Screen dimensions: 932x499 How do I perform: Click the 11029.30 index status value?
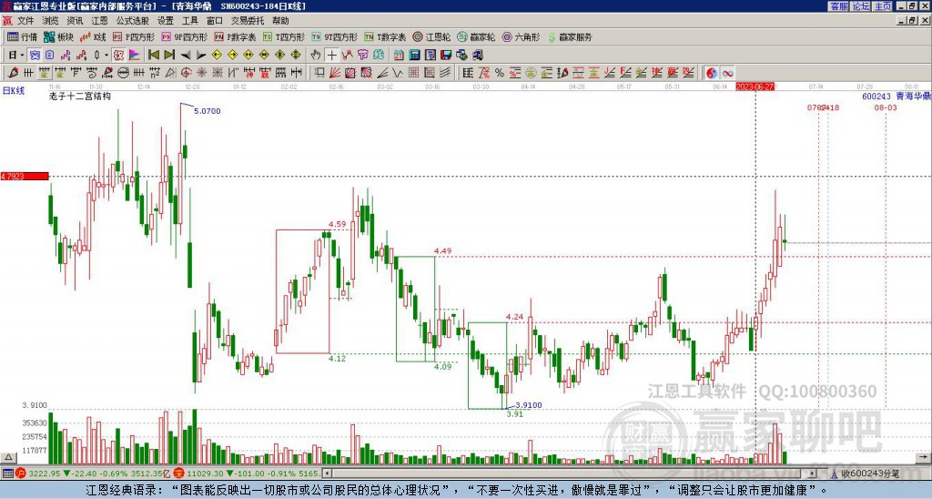204,474
